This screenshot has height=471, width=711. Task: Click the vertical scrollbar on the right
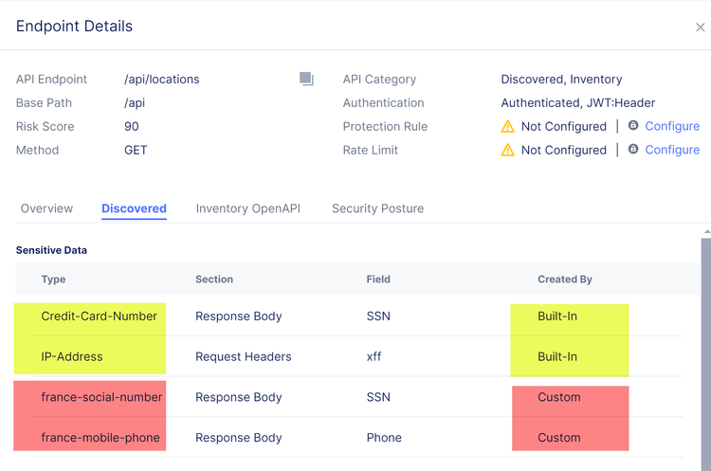pos(705,351)
